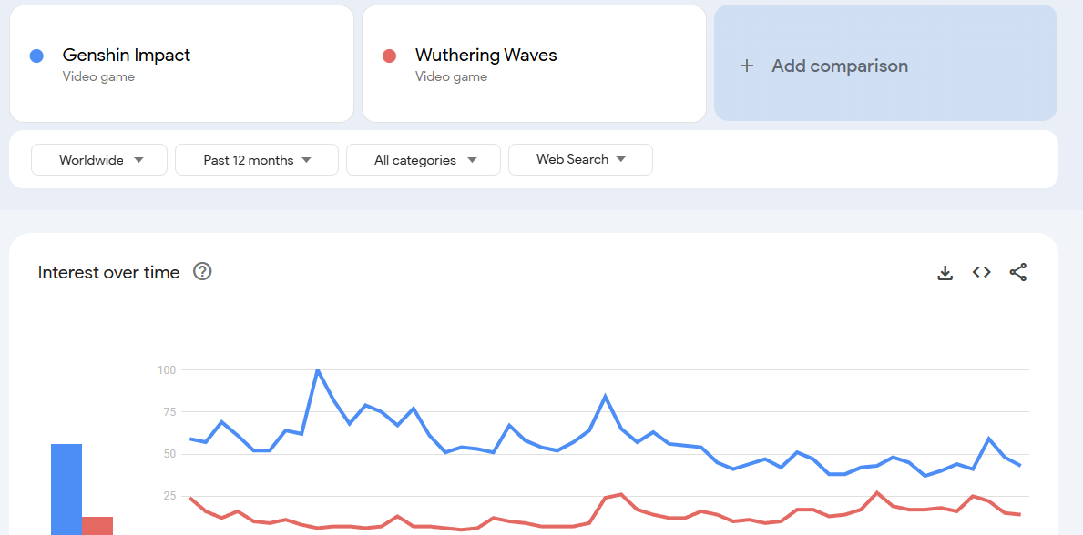Image resolution: width=1083 pixels, height=535 pixels.
Task: Click the red dot beside Wuthering Waves
Action: [x=390, y=56]
